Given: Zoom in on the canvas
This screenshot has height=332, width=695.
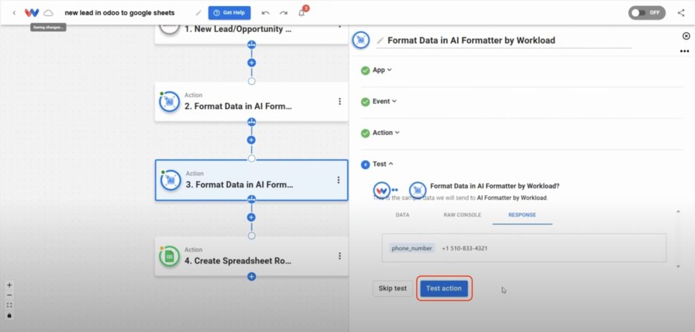Looking at the screenshot, I should 10,285.
